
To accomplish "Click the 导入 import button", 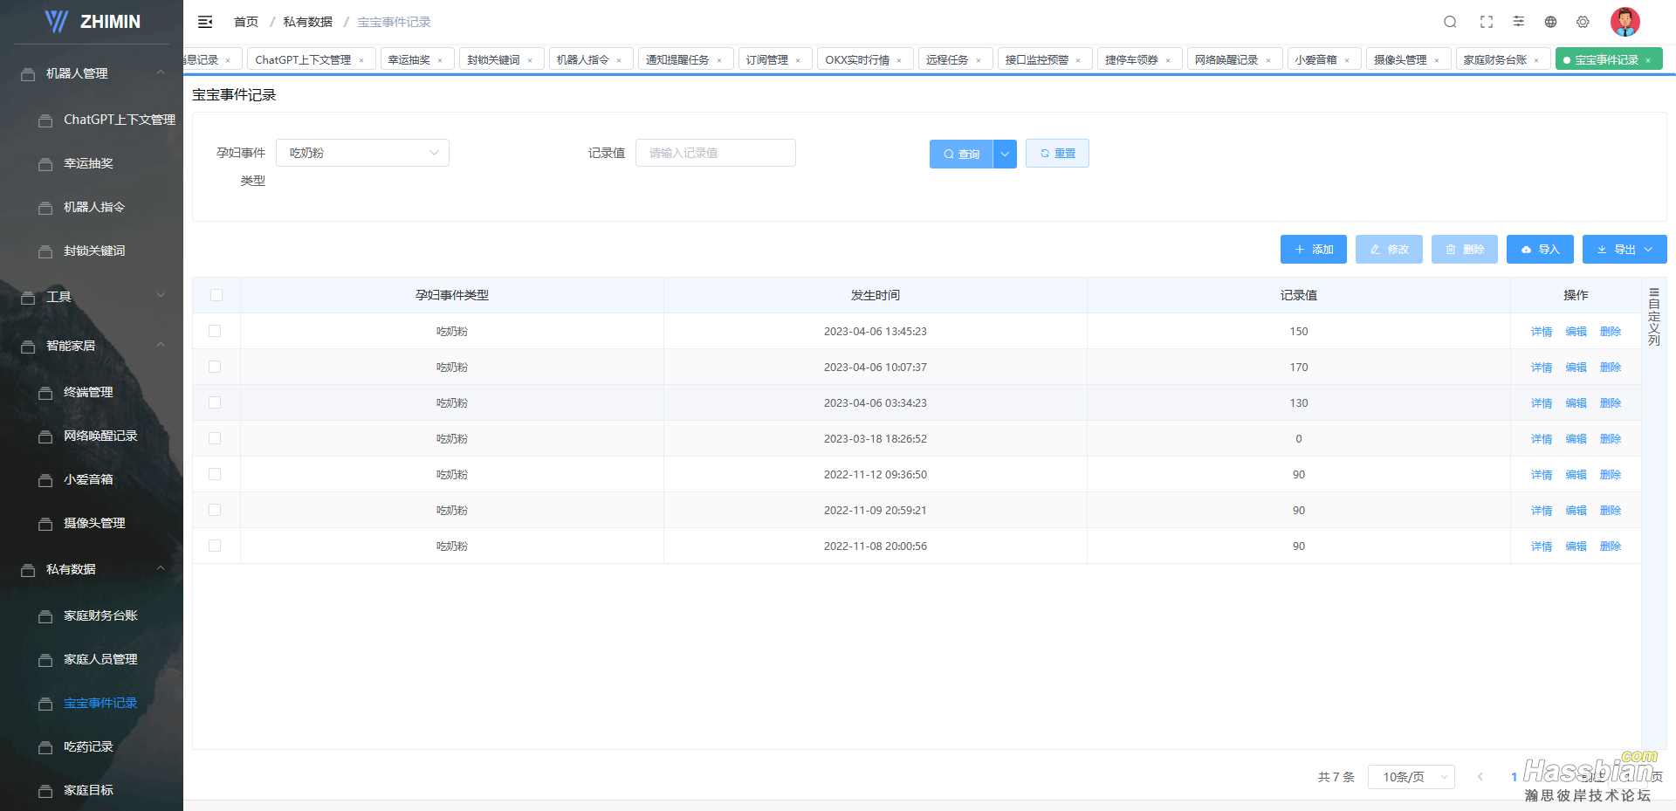I will [1540, 250].
